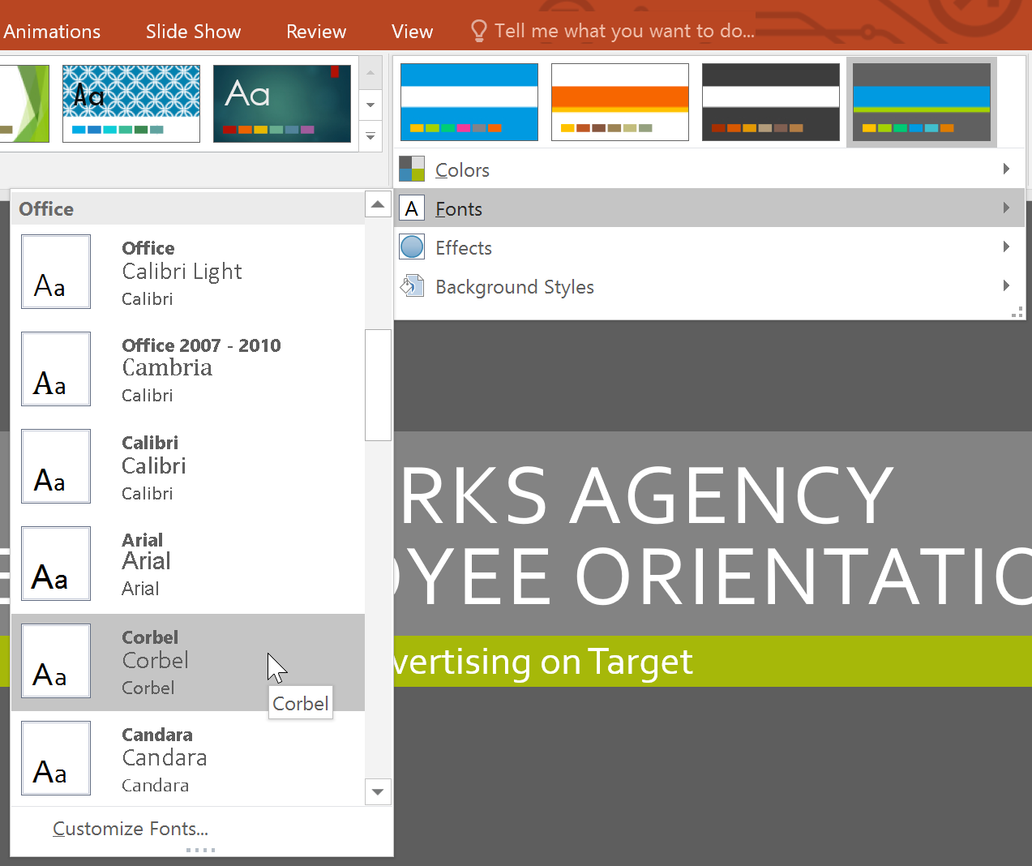Click Customize Fonts option

(x=131, y=828)
